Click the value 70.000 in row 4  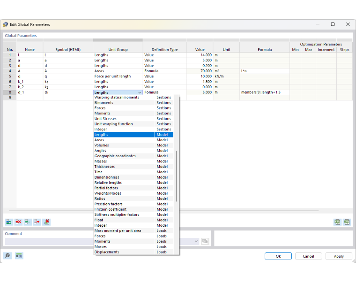coord(200,71)
